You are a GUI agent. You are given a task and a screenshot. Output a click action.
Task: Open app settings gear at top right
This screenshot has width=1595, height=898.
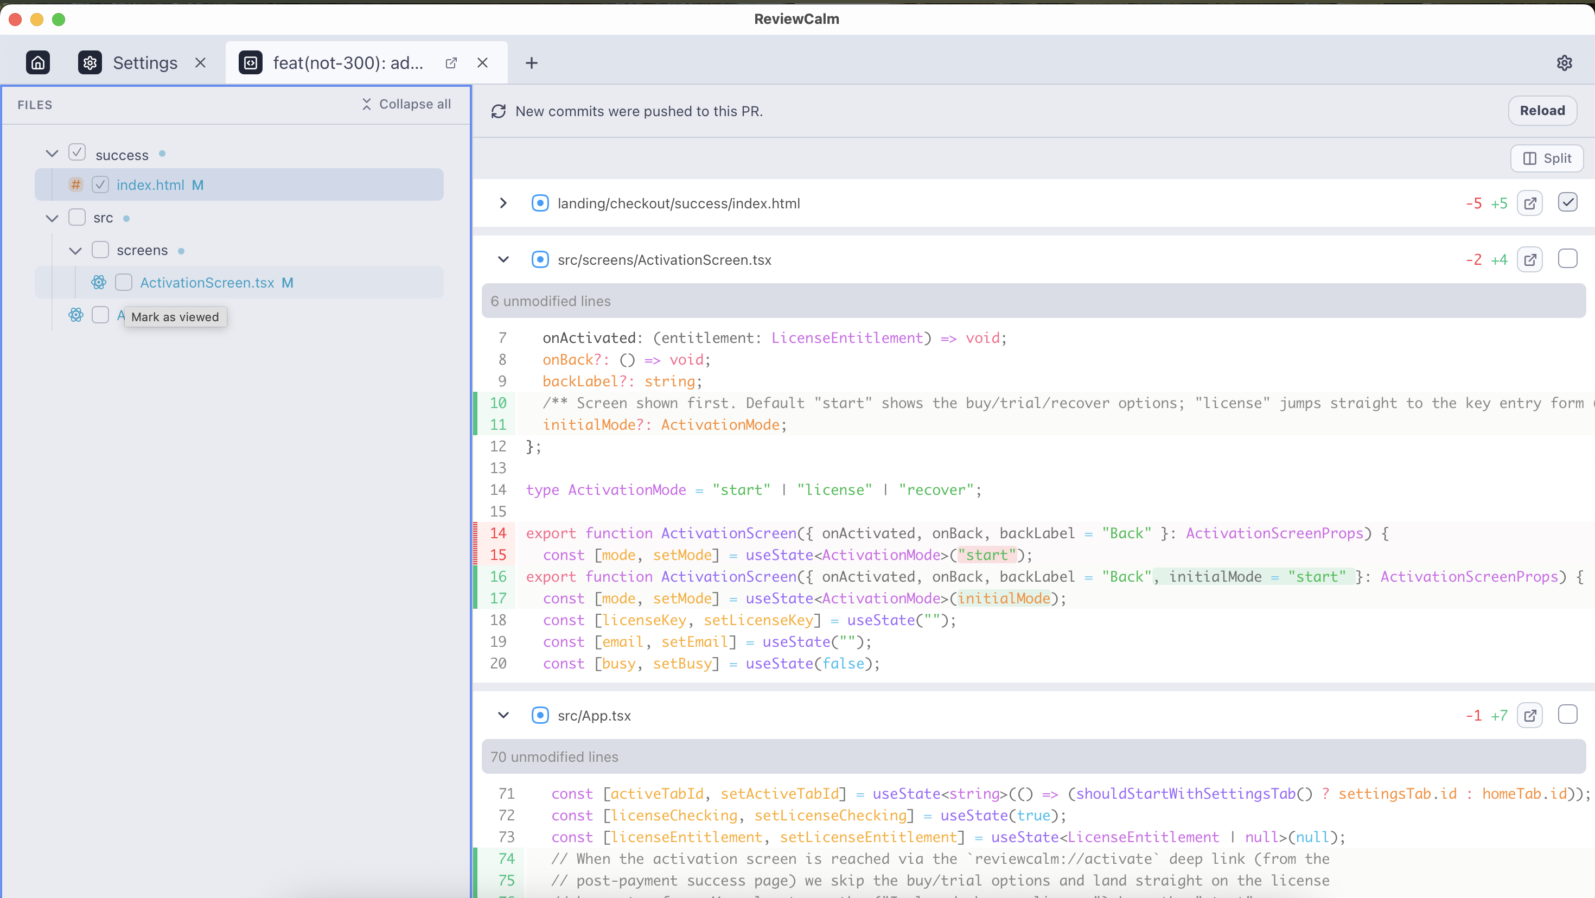(x=1564, y=62)
